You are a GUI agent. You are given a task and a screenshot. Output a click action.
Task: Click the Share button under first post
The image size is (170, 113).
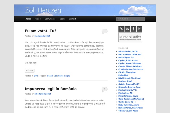click(x=29, y=71)
